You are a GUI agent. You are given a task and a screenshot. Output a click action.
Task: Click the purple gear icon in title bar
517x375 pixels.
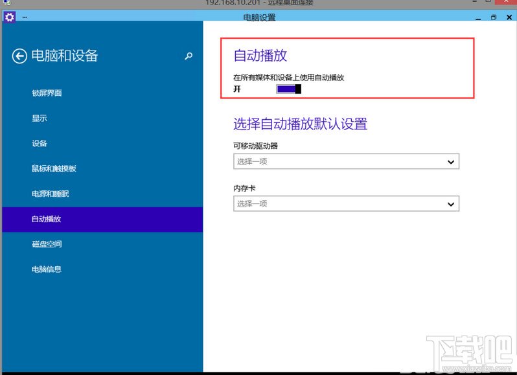9,17
